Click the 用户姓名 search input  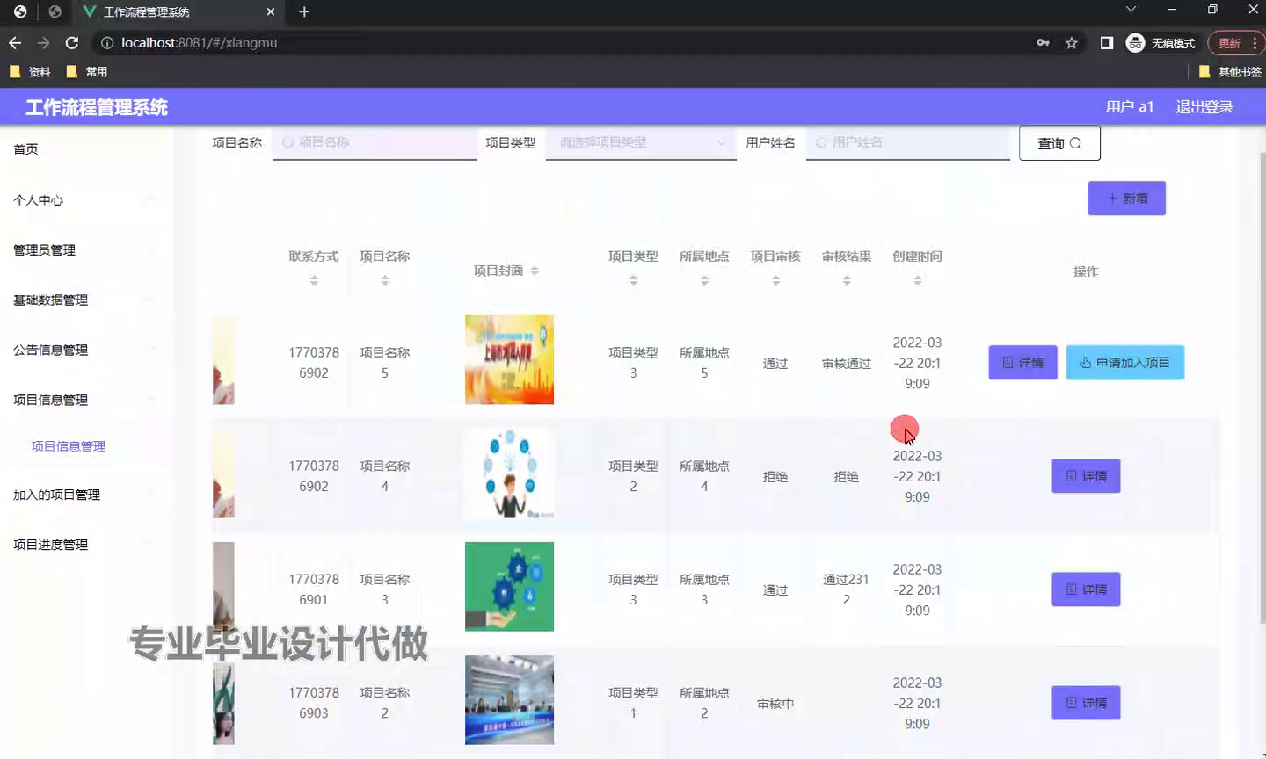tap(907, 142)
